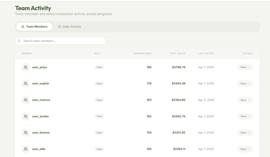View details for user_brenna

[245, 133]
